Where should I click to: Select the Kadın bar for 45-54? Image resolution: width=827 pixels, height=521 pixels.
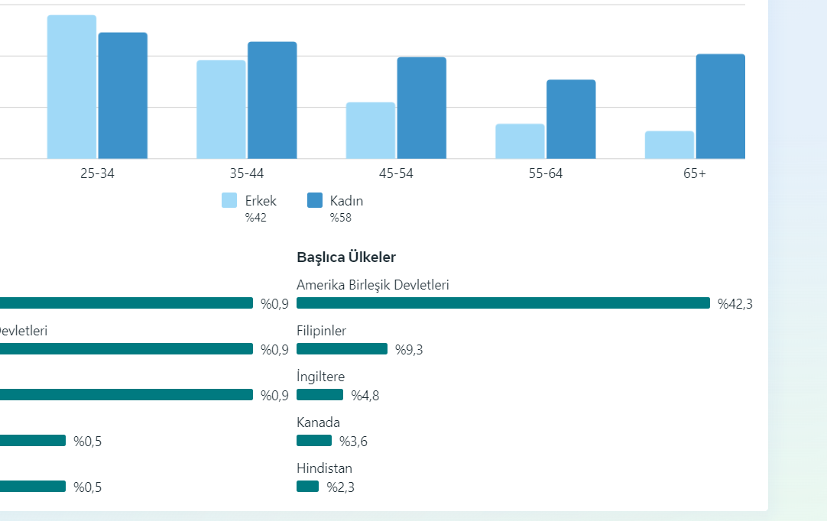(422, 108)
